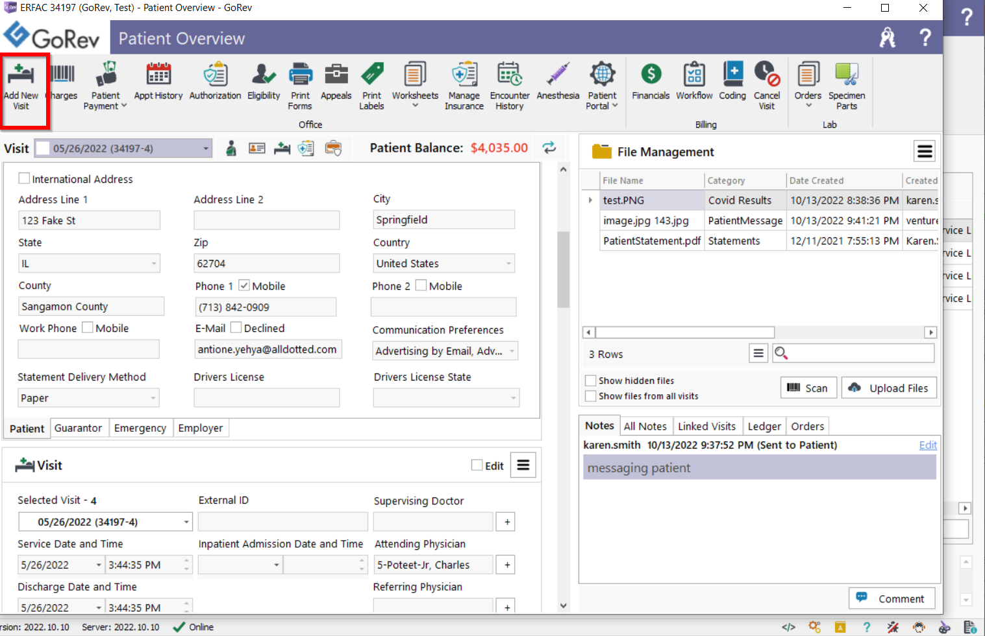
Task: Click the help question mark in header
Action: click(925, 37)
